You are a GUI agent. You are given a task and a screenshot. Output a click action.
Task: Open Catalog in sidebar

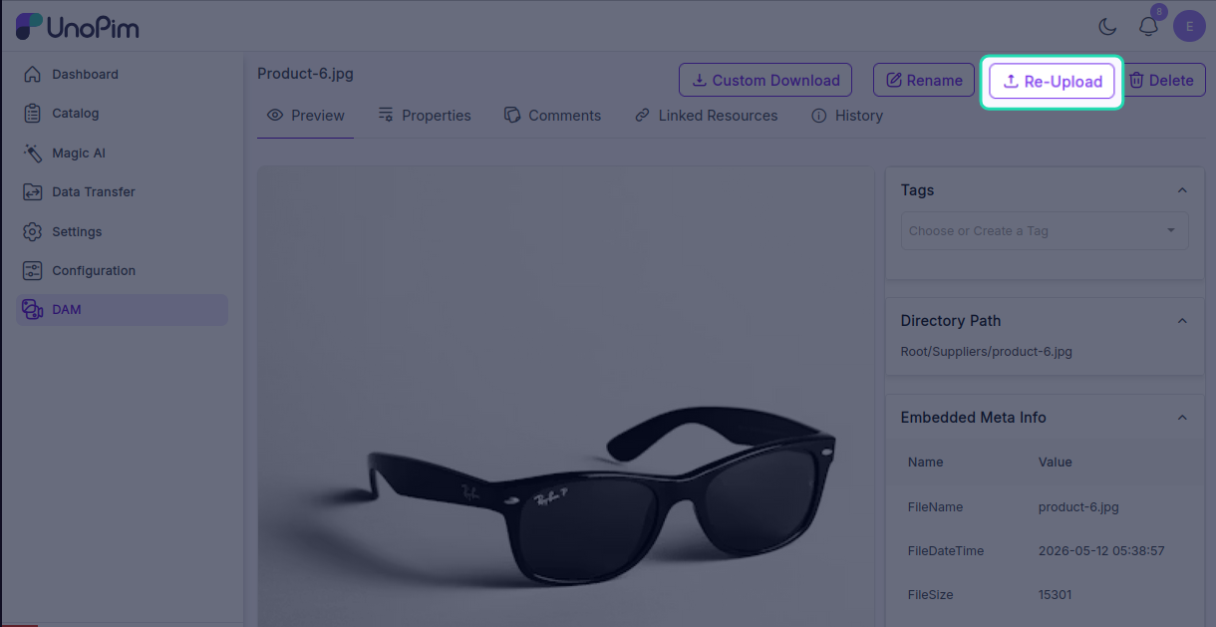(x=123, y=114)
